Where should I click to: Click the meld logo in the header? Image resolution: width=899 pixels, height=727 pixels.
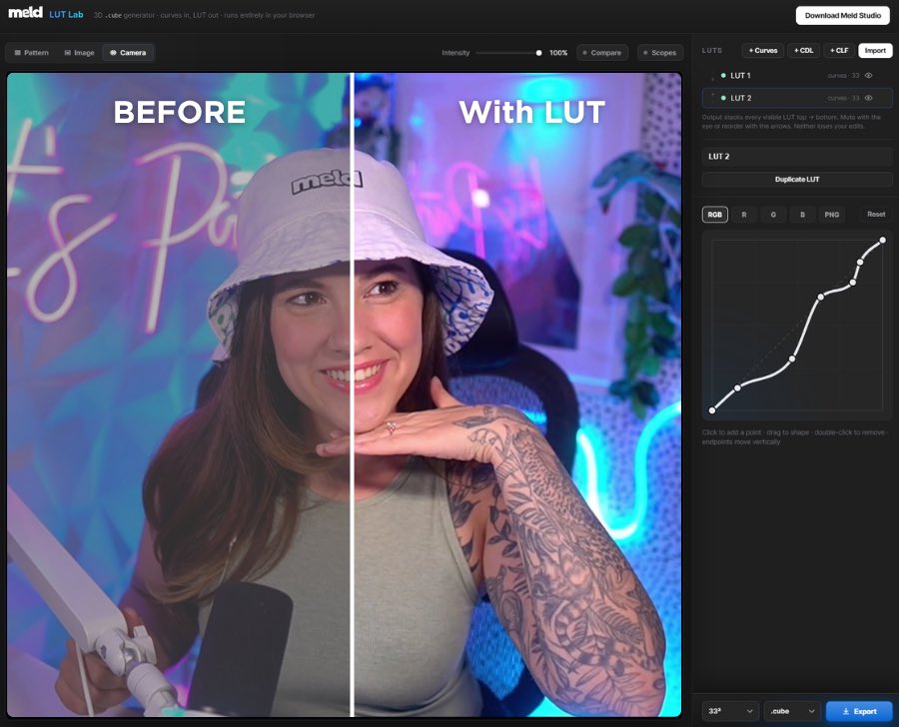(25, 12)
